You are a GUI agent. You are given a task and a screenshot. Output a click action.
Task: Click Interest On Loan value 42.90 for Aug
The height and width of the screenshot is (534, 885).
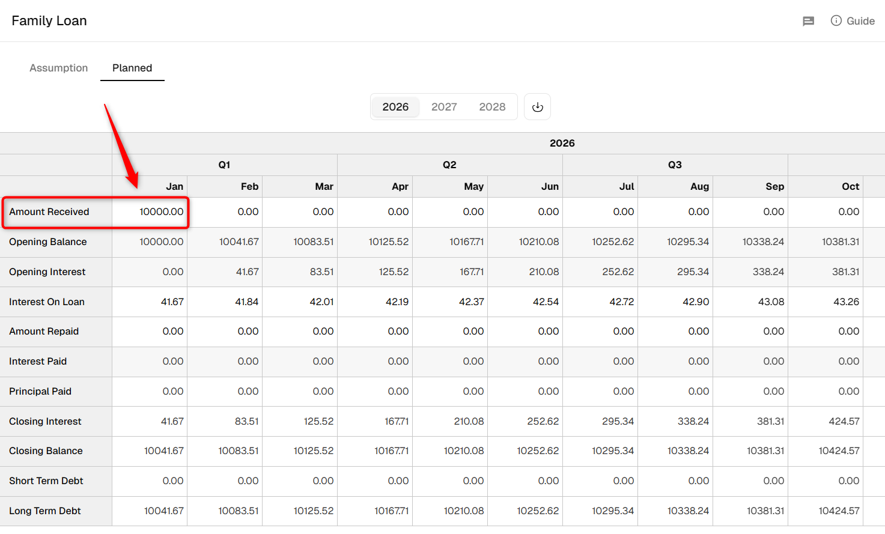696,302
